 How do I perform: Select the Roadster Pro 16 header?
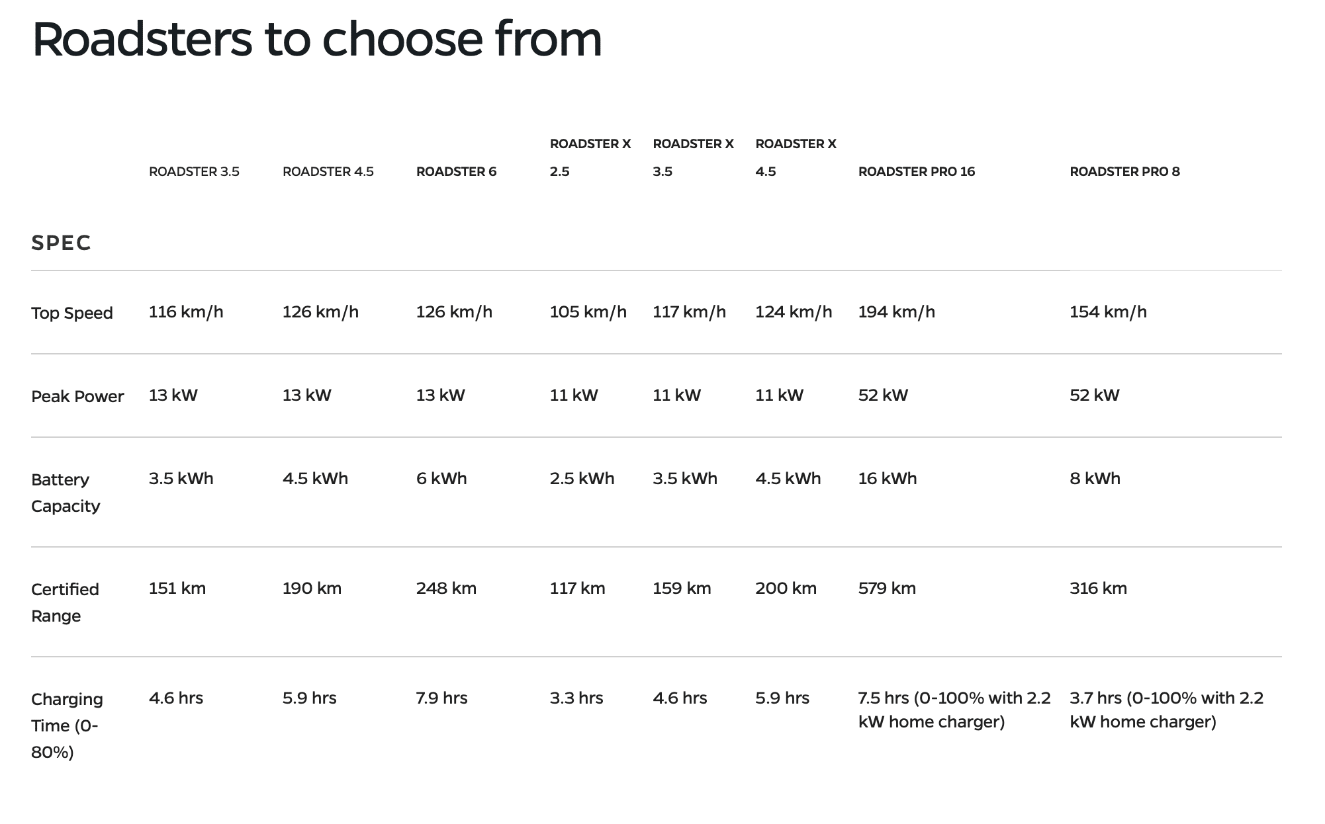point(916,172)
